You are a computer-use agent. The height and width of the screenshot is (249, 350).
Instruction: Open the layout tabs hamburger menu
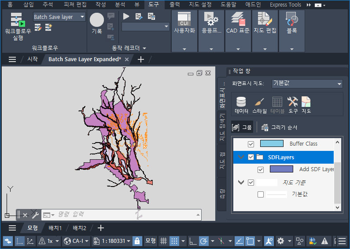[12, 228]
